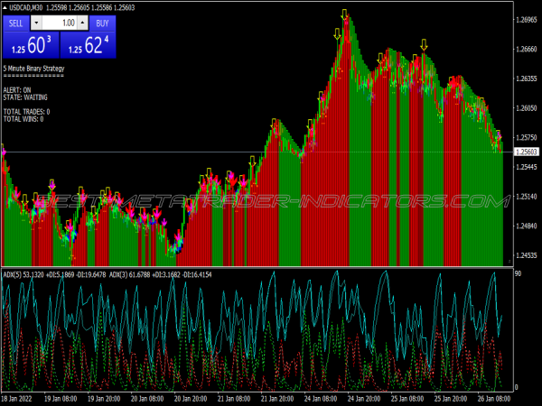The image size is (542, 406).
Task: Click the USDCAD,M30 chart title
Action: pos(25,7)
